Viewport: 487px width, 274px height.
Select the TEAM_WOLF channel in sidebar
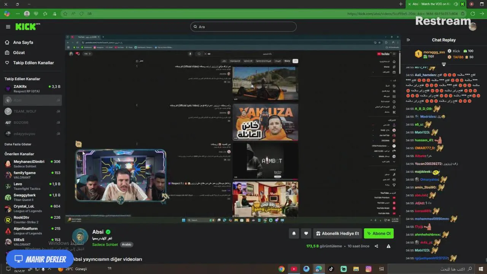(32, 111)
